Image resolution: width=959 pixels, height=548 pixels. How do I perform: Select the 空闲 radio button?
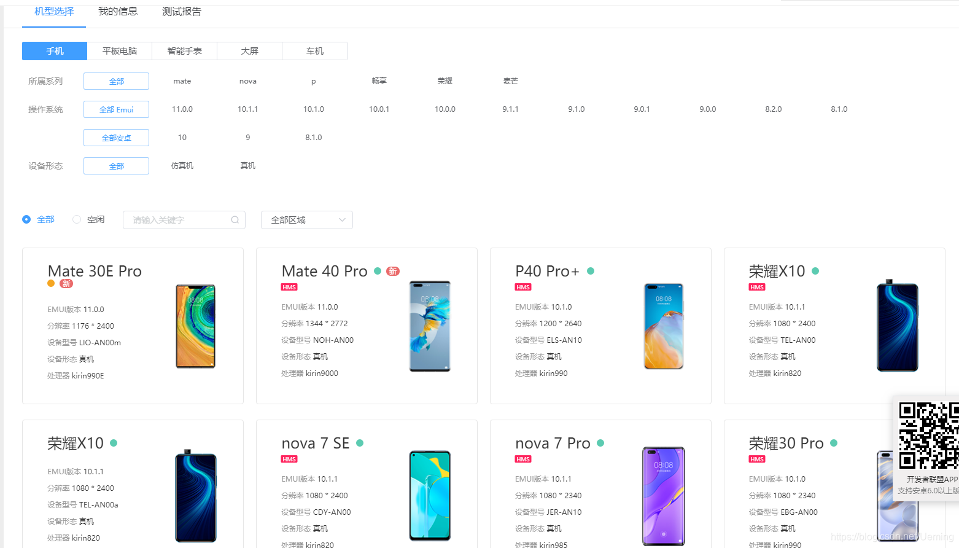77,219
